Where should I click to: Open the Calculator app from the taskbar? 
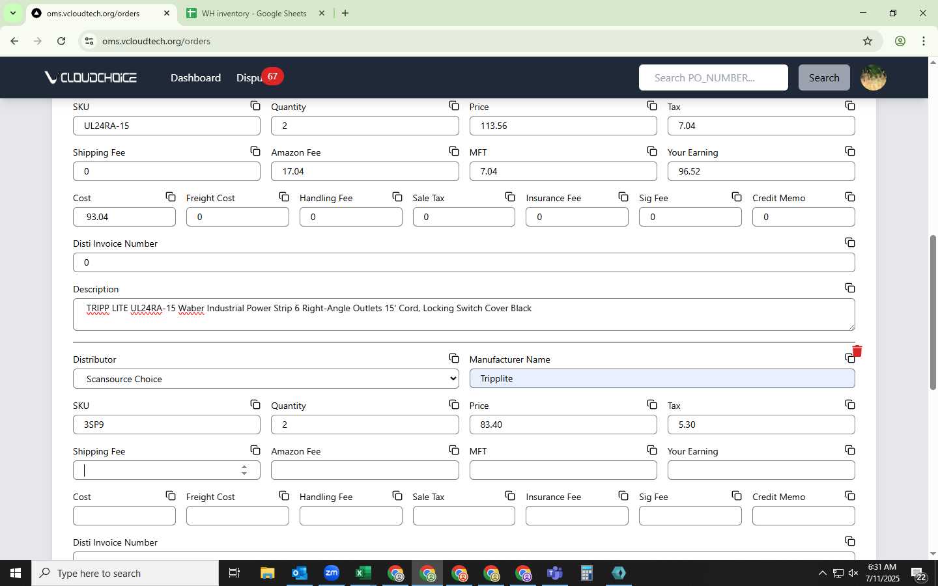tap(586, 574)
